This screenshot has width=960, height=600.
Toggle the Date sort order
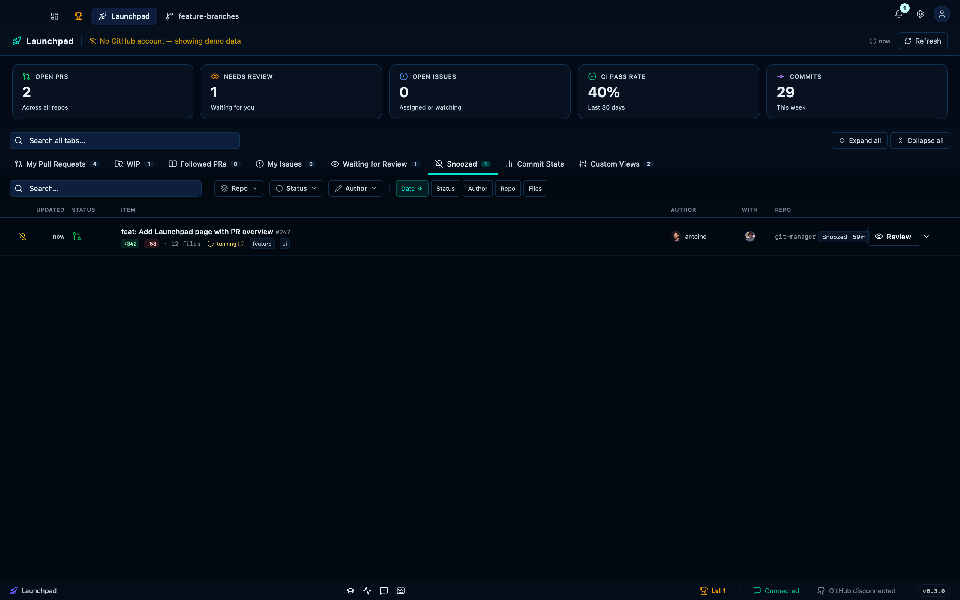click(x=412, y=188)
